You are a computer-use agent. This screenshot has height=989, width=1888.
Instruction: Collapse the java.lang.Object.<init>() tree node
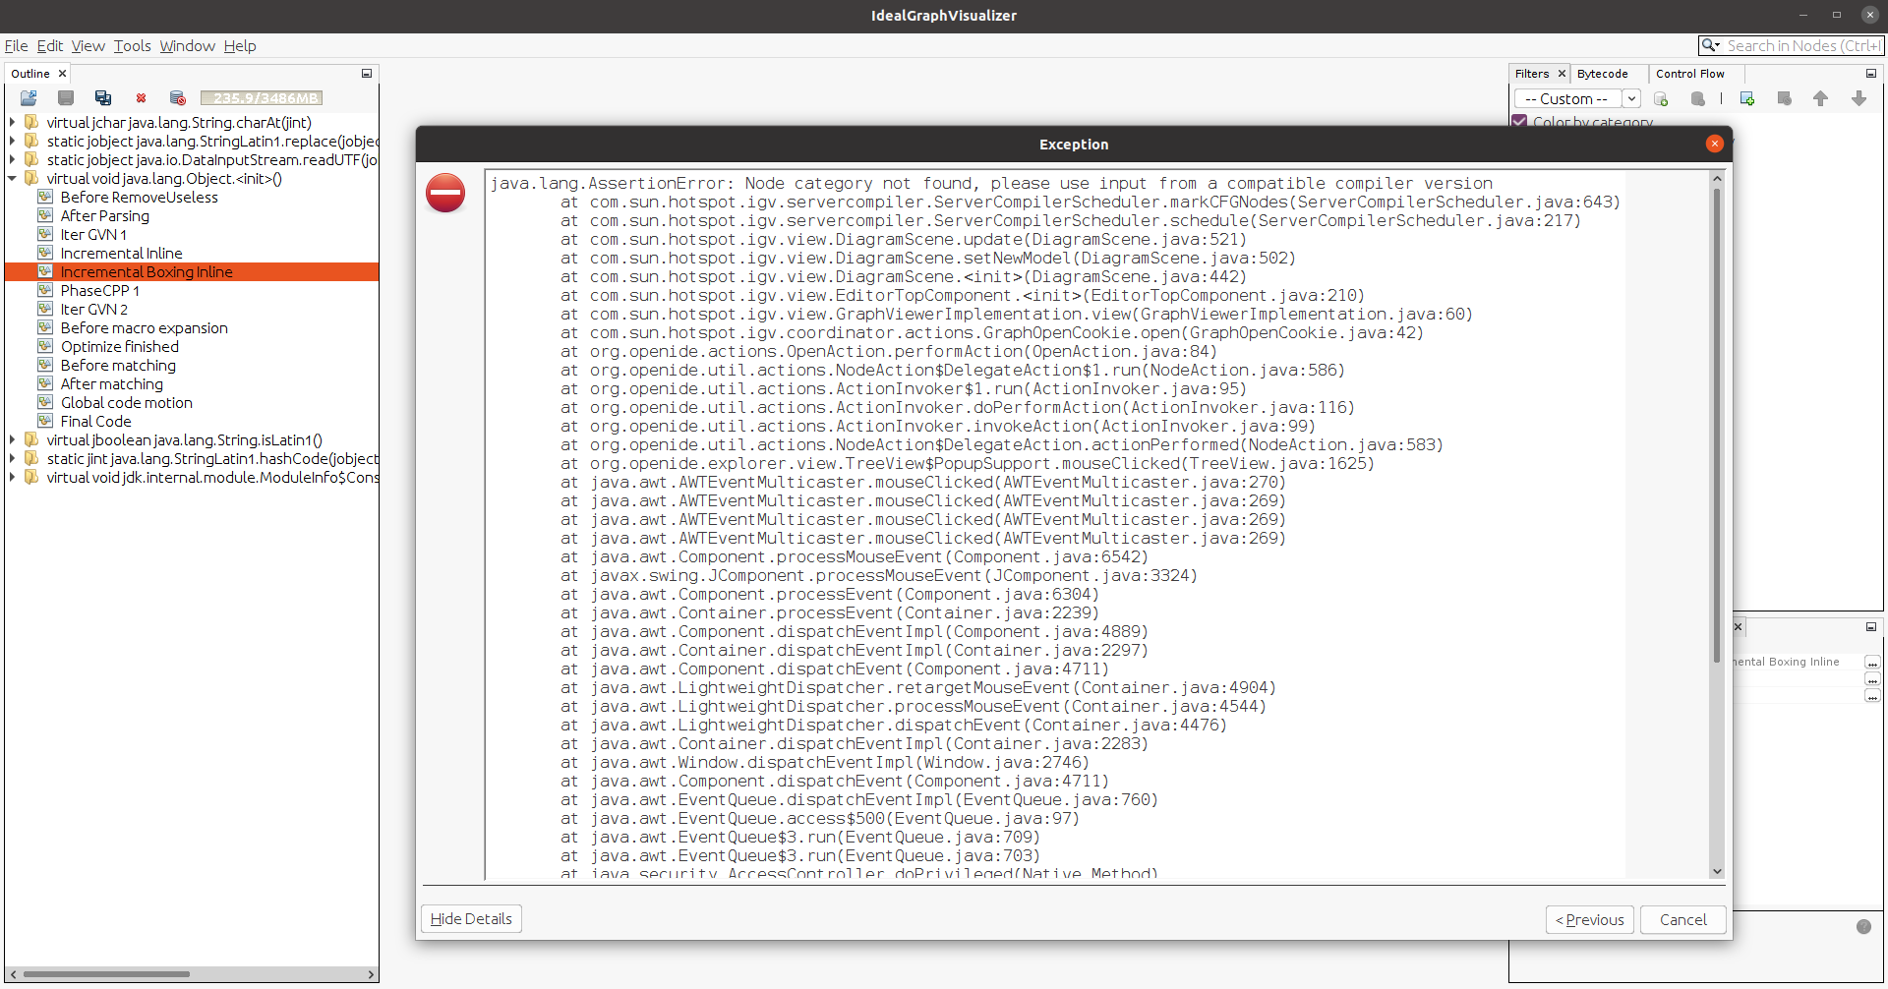(13, 179)
